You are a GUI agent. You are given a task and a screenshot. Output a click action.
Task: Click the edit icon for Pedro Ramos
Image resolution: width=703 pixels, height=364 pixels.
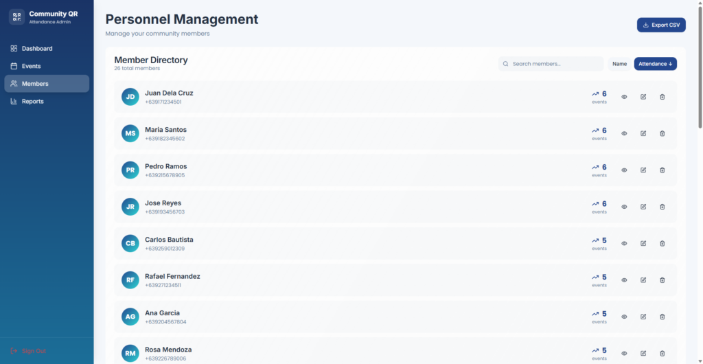(643, 170)
